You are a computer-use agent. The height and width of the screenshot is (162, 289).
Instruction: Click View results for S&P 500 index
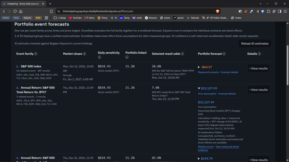(259, 68)
